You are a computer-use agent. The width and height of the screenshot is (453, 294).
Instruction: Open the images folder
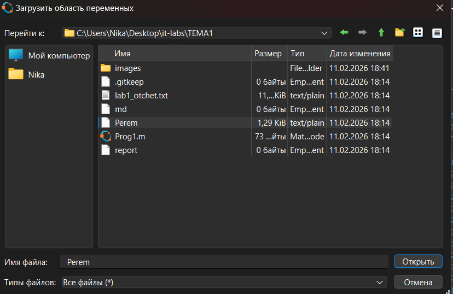(127, 68)
